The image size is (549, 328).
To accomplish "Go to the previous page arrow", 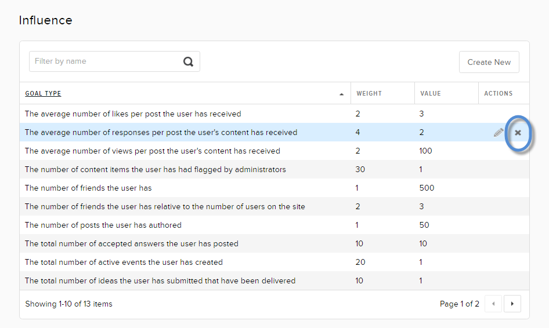I will point(493,304).
